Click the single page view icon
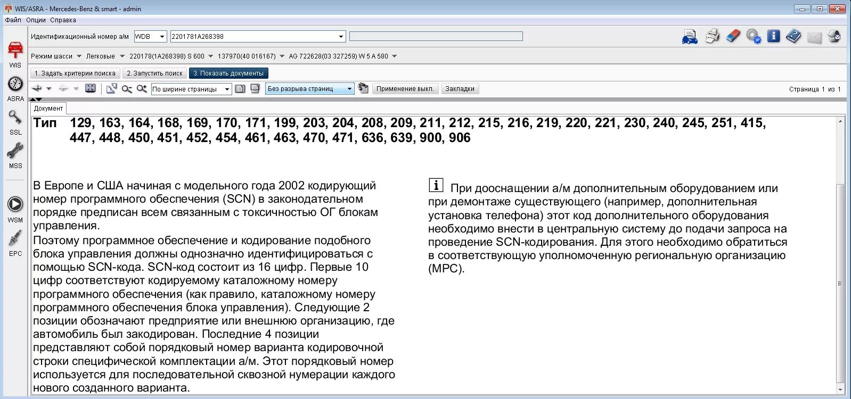This screenshot has width=851, height=399. tap(240, 89)
